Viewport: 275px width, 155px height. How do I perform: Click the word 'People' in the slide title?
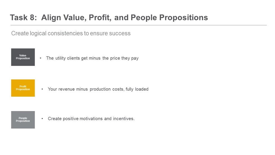[x=144, y=18]
